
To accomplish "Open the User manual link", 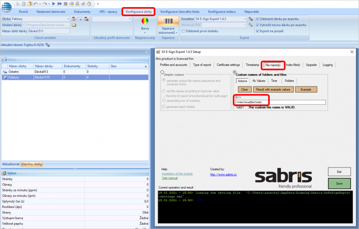I will tap(170, 178).
